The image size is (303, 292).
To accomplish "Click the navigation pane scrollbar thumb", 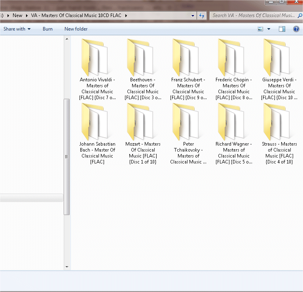I will click(x=67, y=157).
